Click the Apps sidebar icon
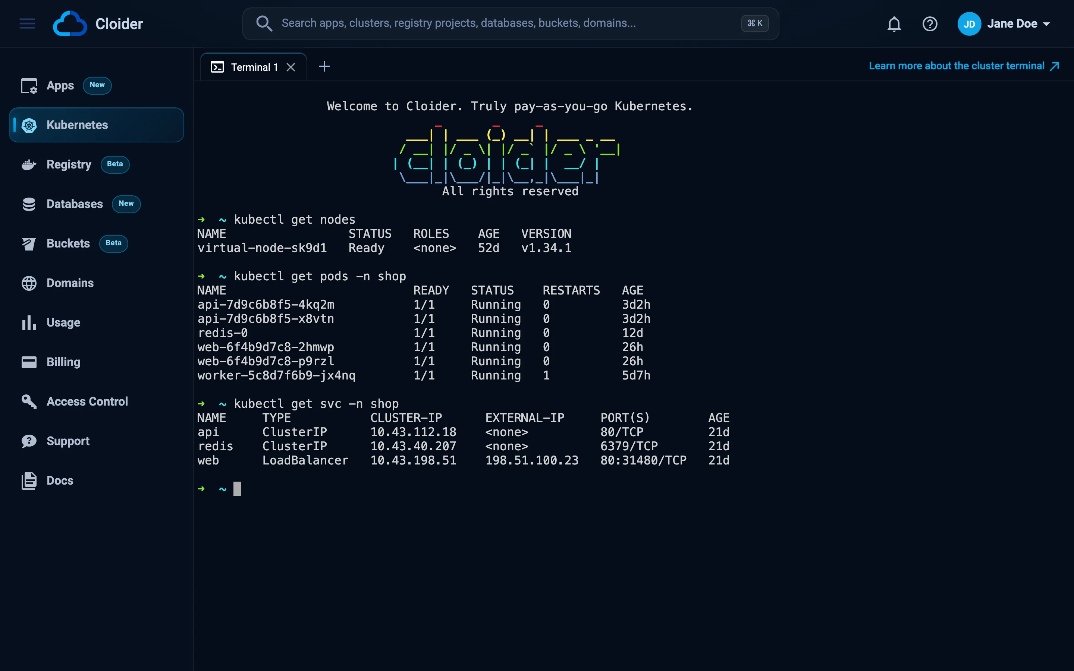 29,86
